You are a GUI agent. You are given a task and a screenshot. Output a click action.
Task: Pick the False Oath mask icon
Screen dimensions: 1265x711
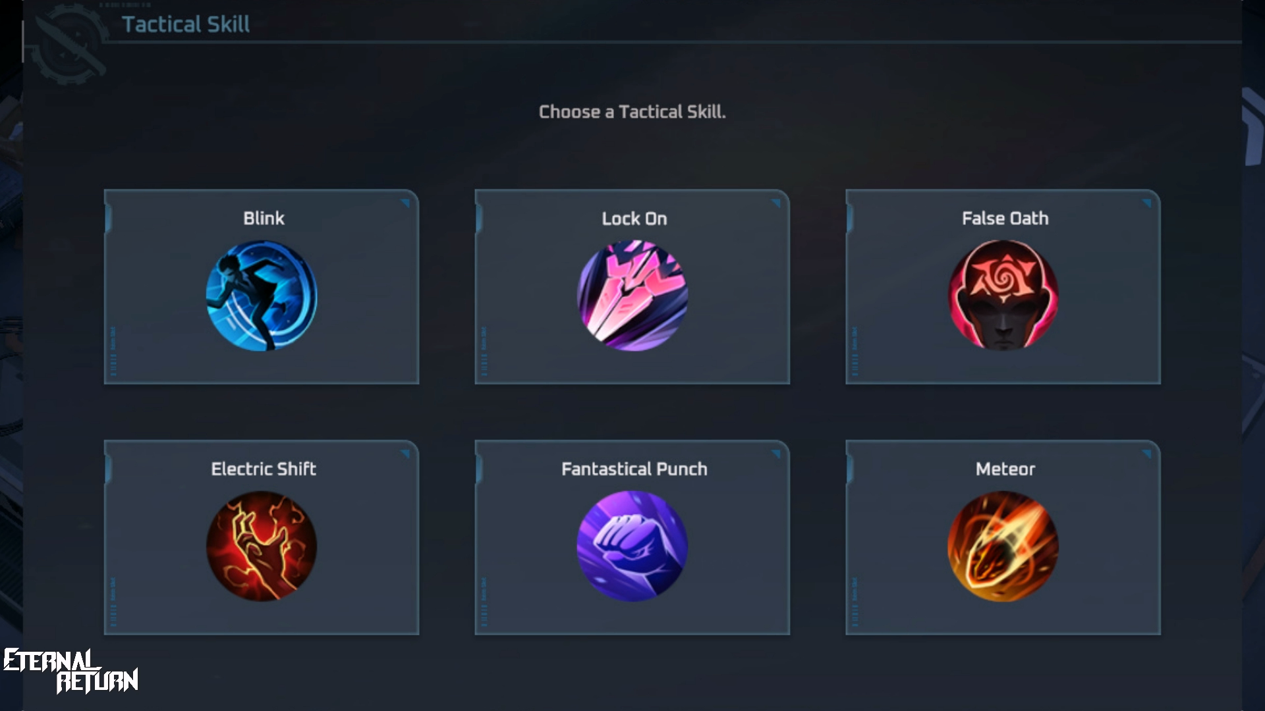click(x=1003, y=296)
